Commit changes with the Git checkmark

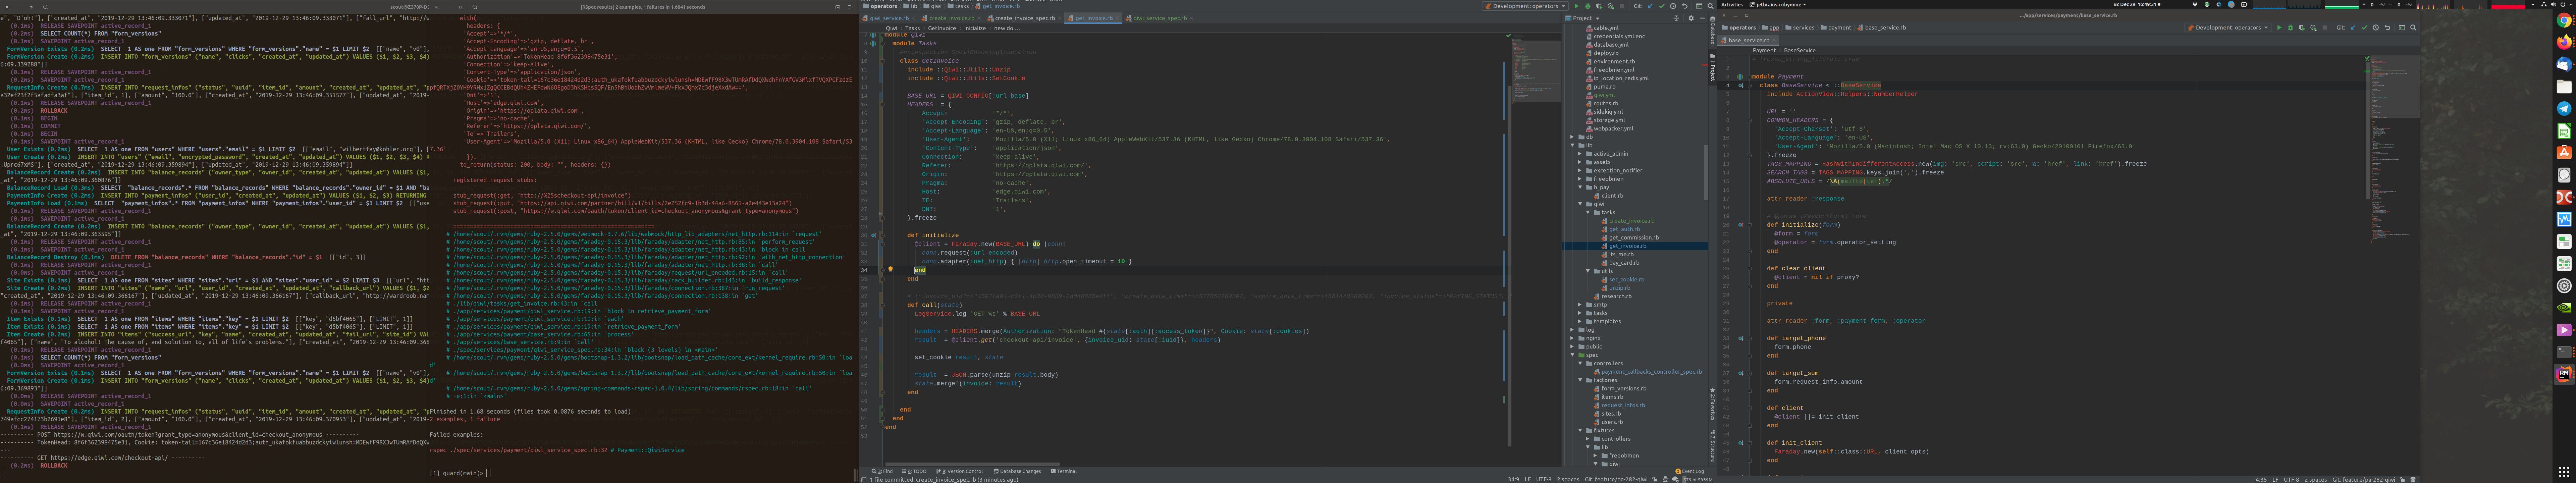tap(1662, 6)
